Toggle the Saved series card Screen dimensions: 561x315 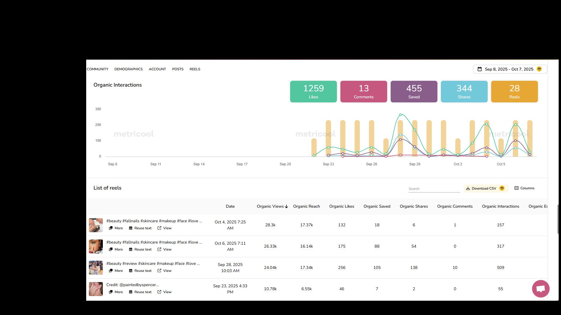coord(414,92)
